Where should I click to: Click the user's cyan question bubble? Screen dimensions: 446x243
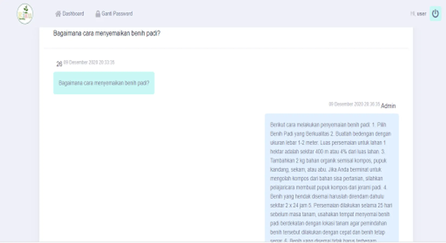(104, 83)
